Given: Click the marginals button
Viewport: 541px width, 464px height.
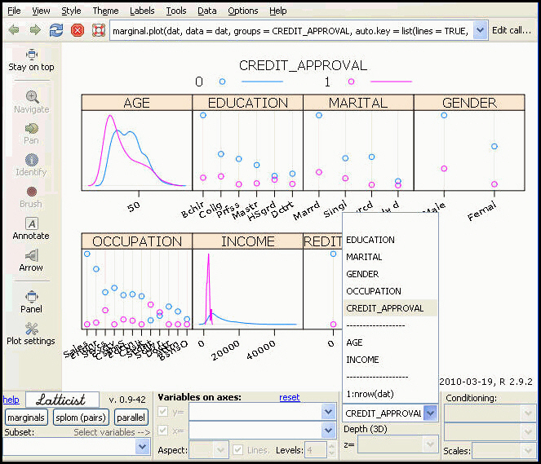Looking at the screenshot, I should point(26,418).
